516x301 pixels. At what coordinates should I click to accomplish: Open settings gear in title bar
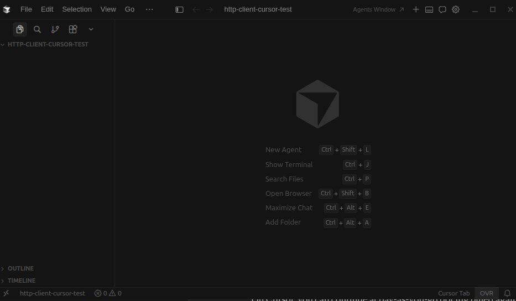click(456, 9)
